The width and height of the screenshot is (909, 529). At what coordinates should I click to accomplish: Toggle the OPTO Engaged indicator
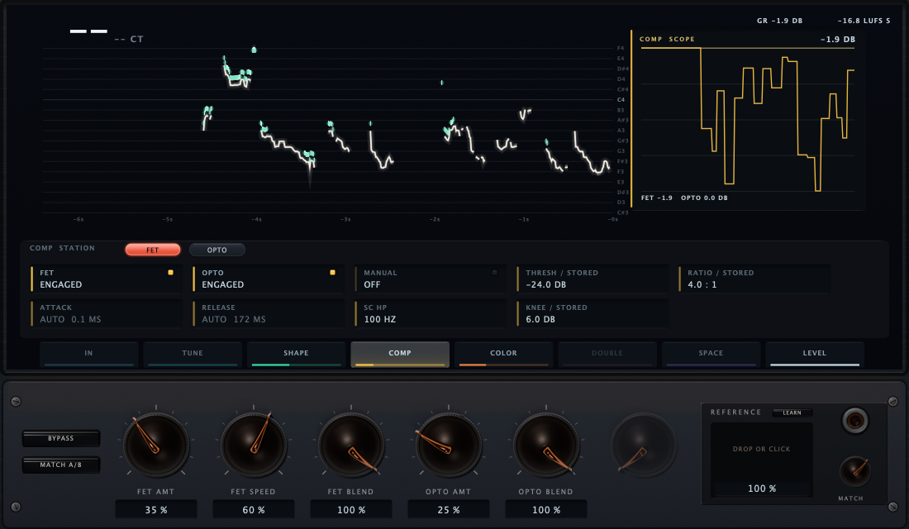(332, 273)
